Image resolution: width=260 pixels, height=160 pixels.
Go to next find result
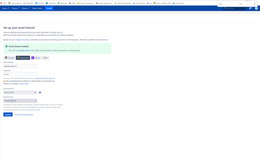[x=251, y=4]
